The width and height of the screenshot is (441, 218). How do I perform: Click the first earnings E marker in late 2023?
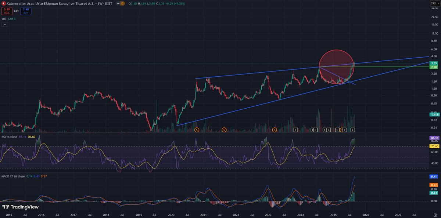295,130
